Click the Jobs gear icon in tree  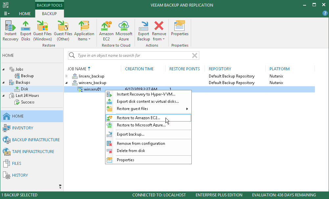[x=12, y=69]
